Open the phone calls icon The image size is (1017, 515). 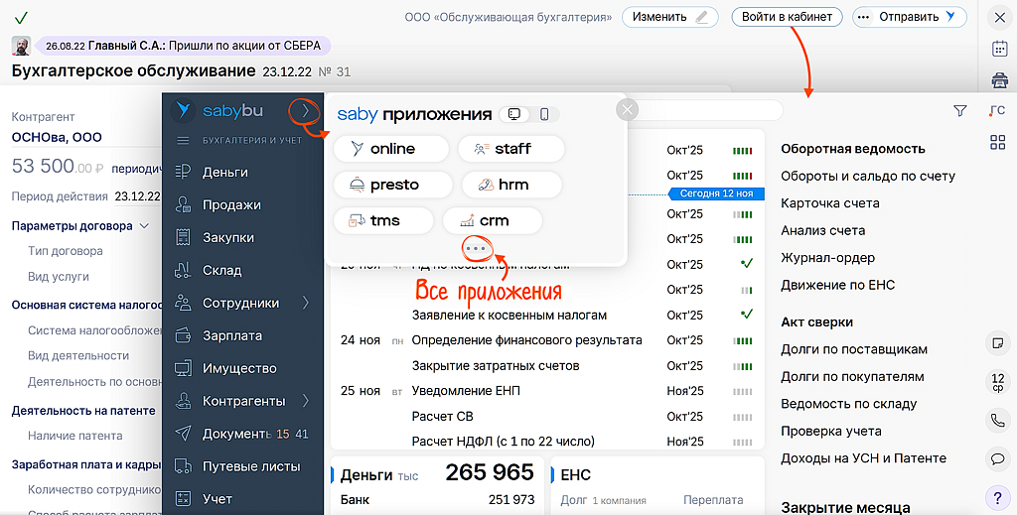coord(997,420)
